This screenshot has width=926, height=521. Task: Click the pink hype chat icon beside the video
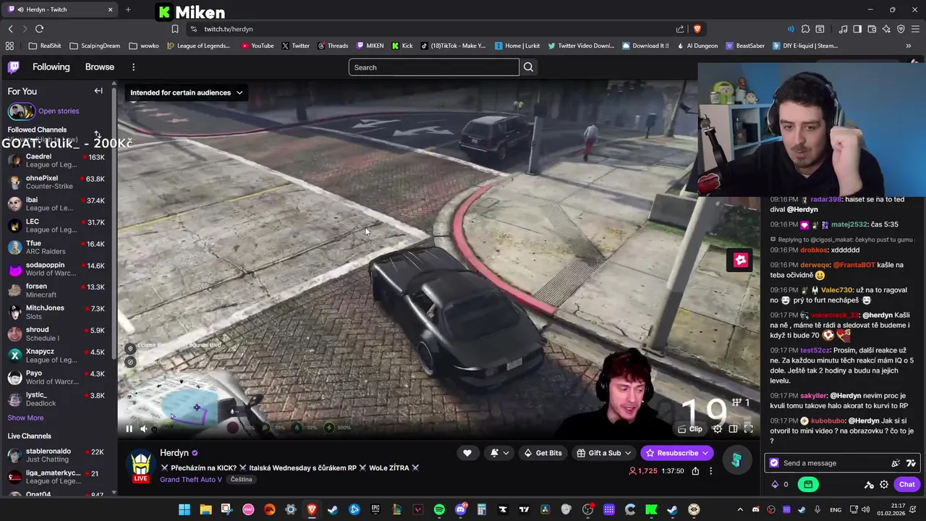[x=740, y=260]
